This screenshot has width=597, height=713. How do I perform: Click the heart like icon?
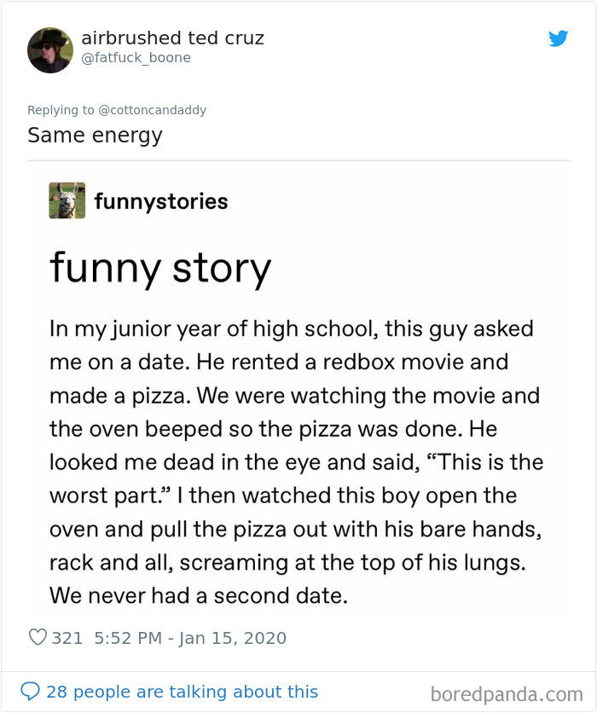[38, 637]
